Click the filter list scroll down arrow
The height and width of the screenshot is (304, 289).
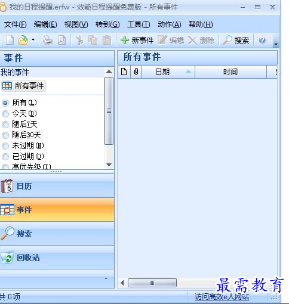[109, 165]
